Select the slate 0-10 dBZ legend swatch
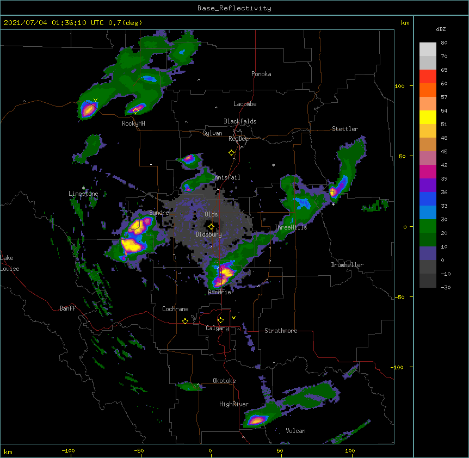The width and height of the screenshot is (469, 458). tap(428, 253)
